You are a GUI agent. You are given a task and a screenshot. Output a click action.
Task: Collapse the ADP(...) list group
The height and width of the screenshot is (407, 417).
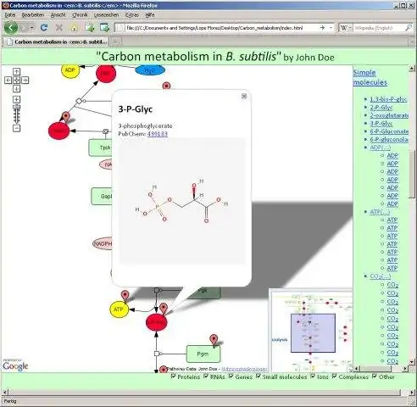(381, 148)
